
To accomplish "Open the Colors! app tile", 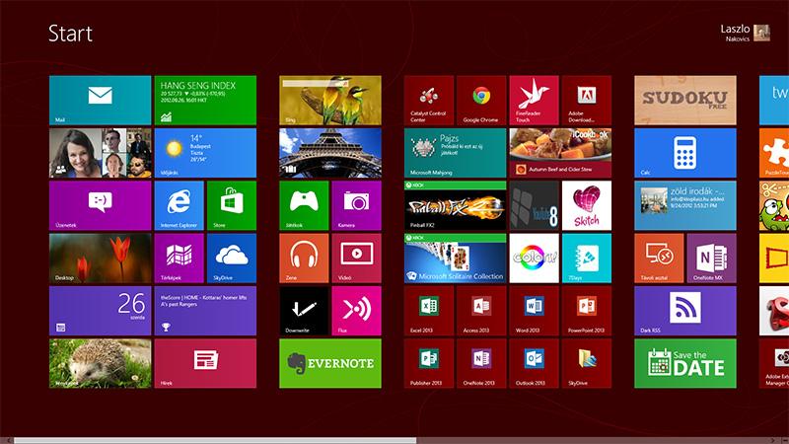I will (534, 259).
